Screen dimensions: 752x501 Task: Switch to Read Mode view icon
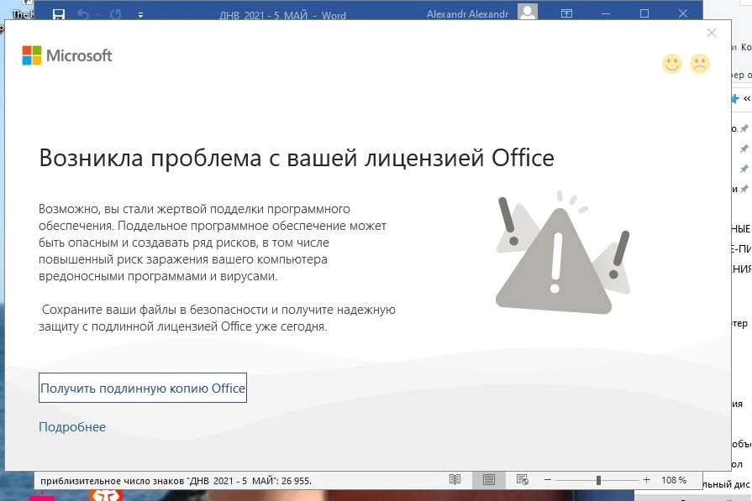455,479
